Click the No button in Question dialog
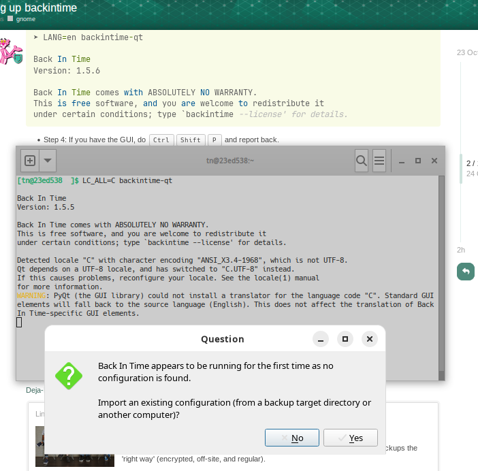Viewport: 478px width, 471px height. click(291, 438)
